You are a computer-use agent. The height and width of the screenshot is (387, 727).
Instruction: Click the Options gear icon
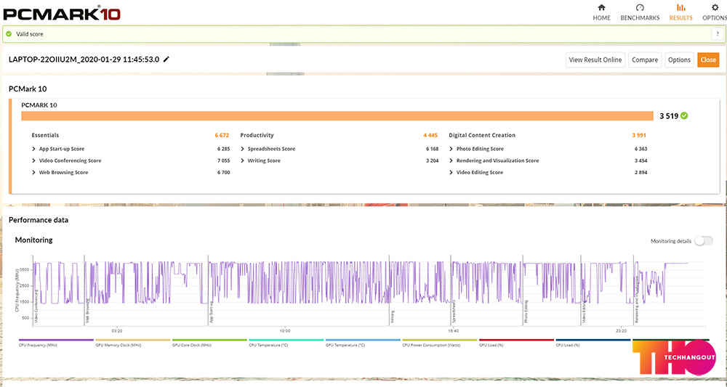715,7
